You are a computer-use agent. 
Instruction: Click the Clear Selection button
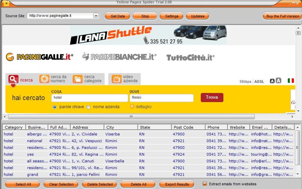(x=61, y=184)
